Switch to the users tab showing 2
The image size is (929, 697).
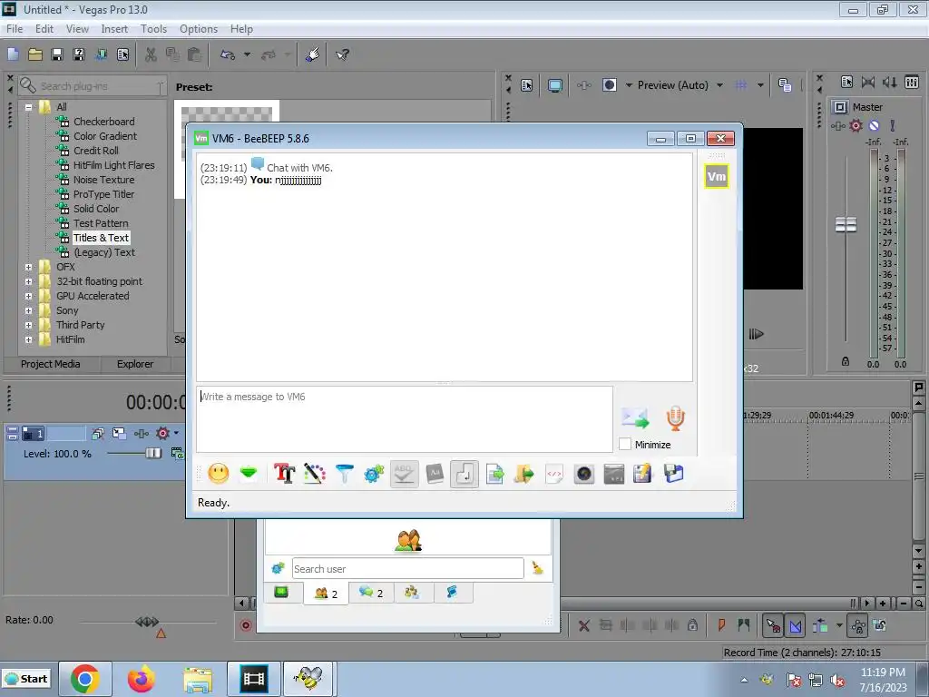click(x=326, y=593)
